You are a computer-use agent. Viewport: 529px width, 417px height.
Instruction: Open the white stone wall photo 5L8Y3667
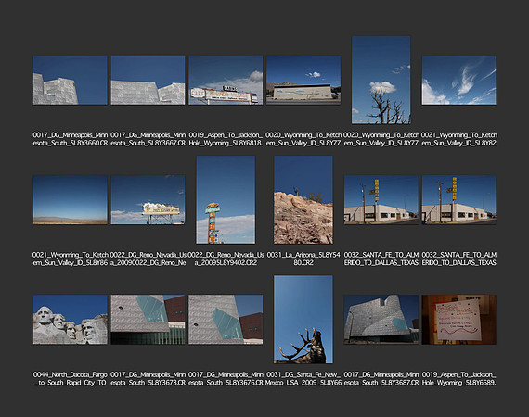[148, 80]
